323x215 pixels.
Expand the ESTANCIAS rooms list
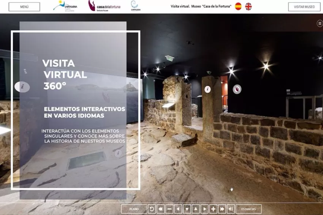pyautogui.click(x=249, y=209)
